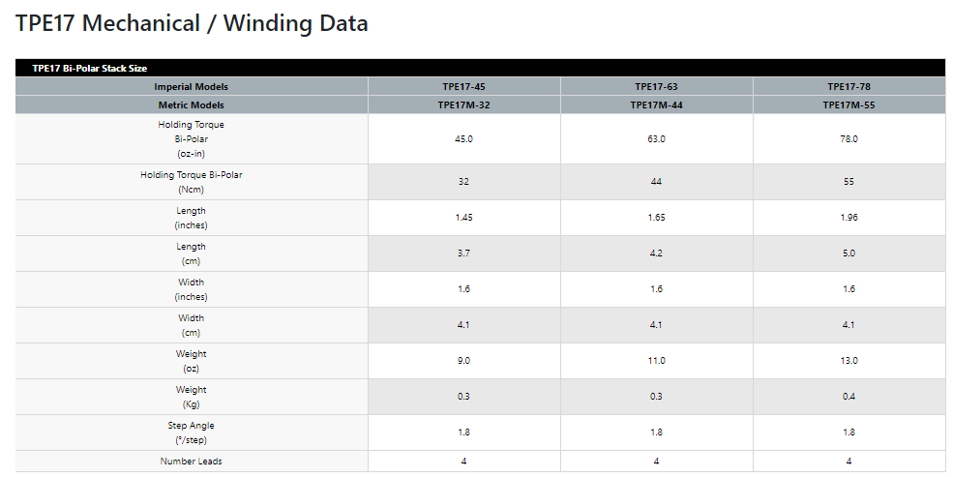The width and height of the screenshot is (953, 477).
Task: Select the TPE17M-32 metric model cell
Action: point(463,104)
